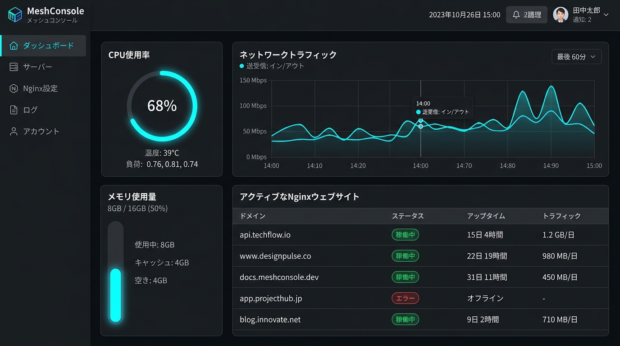Click the 空き: 4GB memory label
620x346 pixels.
click(x=151, y=280)
